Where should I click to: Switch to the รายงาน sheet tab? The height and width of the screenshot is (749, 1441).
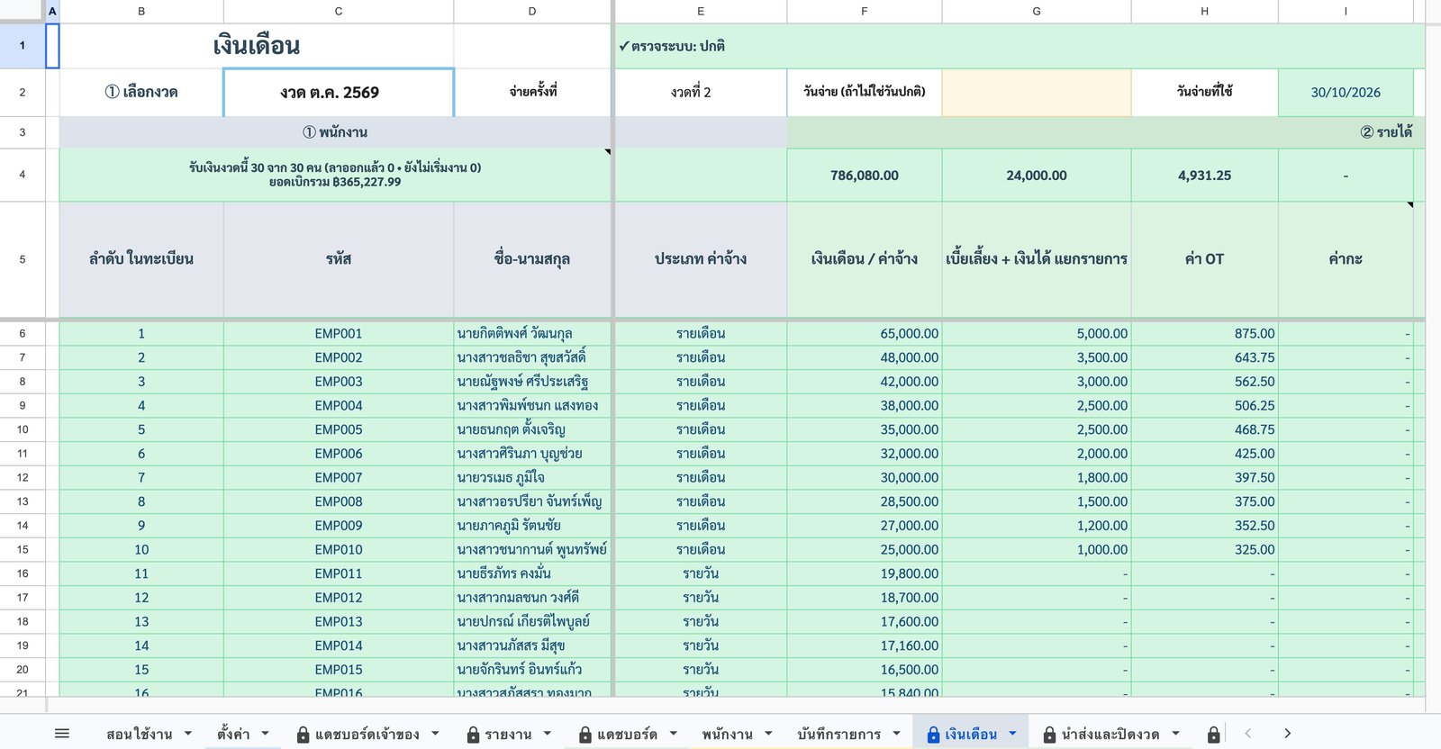tap(508, 735)
